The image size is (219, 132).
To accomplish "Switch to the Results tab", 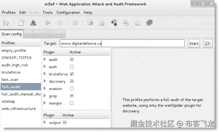I will coord(41,34).
